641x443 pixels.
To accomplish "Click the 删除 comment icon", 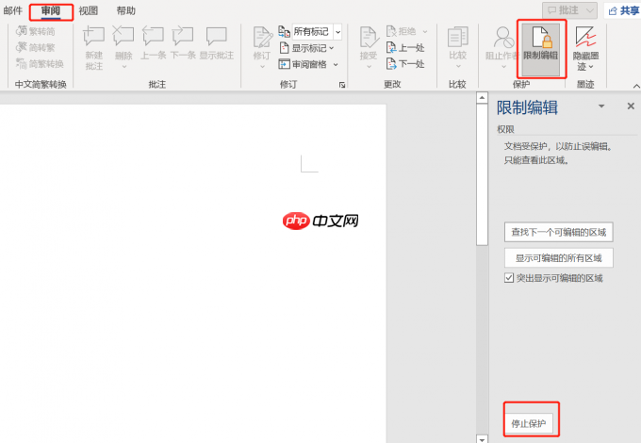I will [x=123, y=36].
